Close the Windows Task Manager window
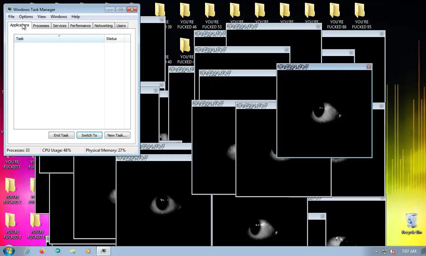426x256 pixels. point(132,10)
